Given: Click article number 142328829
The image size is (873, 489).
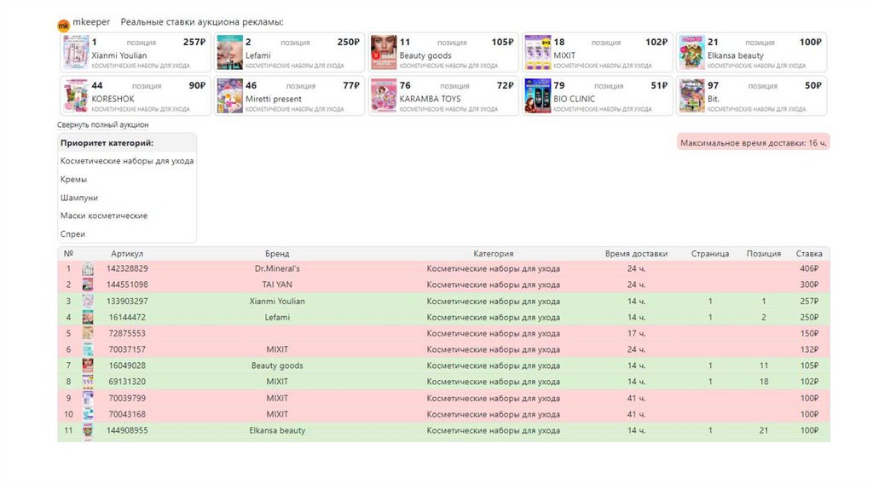Looking at the screenshot, I should click(127, 268).
